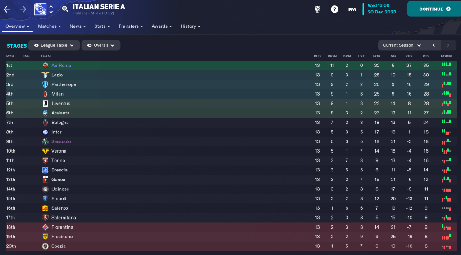Open the Sassuolo team link
Image resolution: width=461 pixels, height=255 pixels.
tap(61, 141)
